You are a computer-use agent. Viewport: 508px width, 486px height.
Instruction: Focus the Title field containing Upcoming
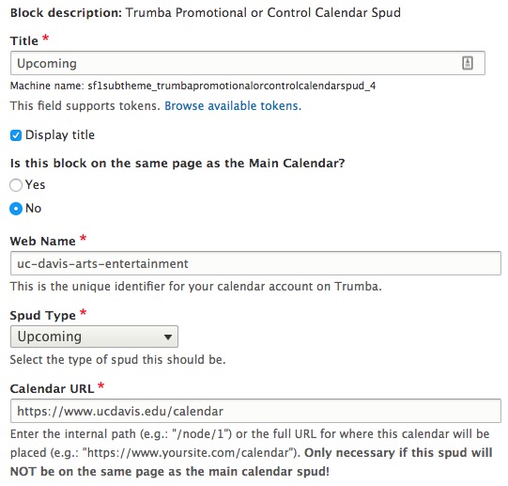click(248, 63)
